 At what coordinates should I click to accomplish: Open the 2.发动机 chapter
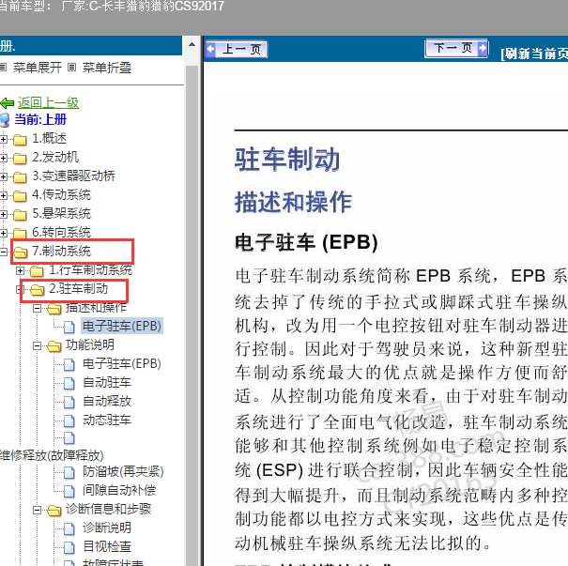pos(55,157)
